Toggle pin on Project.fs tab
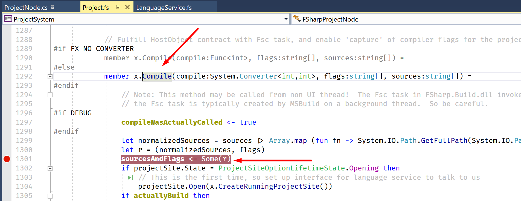Viewport: 521px width, 201px height. [117, 7]
